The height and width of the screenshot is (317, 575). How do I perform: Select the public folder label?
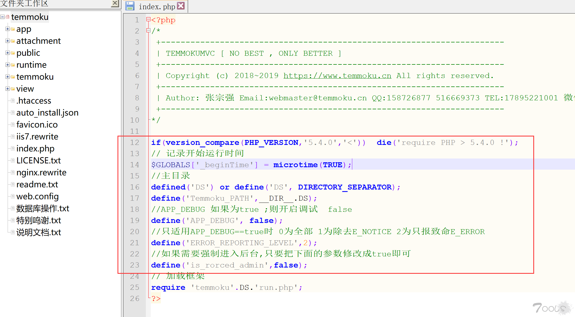(28, 53)
